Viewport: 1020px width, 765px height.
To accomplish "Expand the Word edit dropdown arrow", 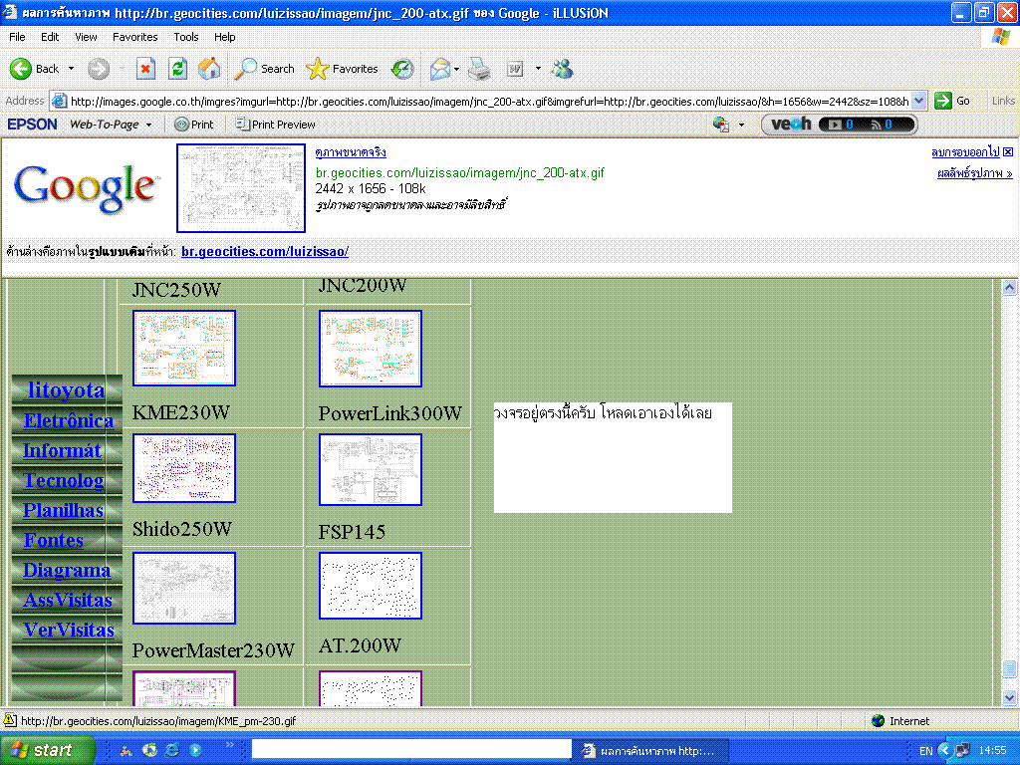I will pyautogui.click(x=538, y=69).
